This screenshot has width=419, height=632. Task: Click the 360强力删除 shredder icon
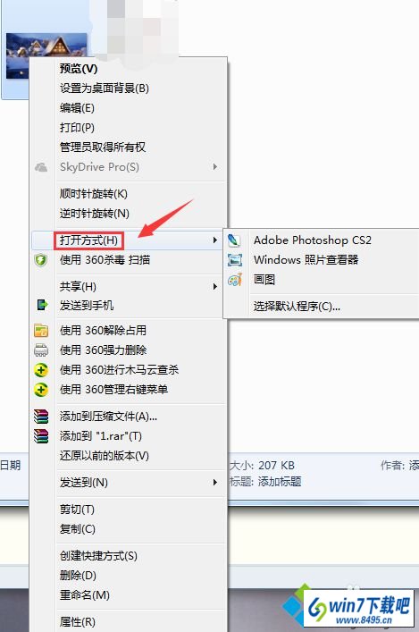pos(41,350)
